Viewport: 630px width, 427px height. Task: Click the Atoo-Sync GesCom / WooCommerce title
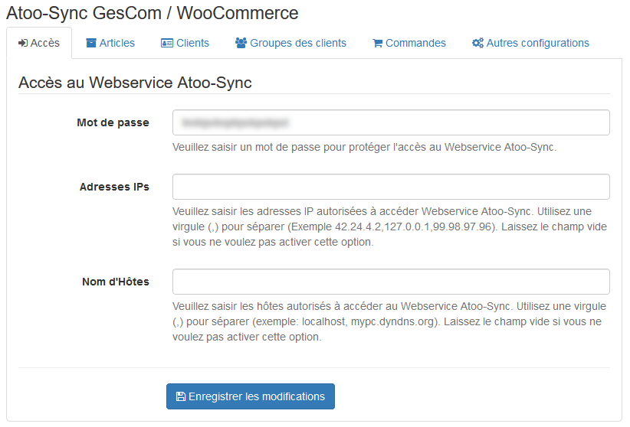[153, 13]
